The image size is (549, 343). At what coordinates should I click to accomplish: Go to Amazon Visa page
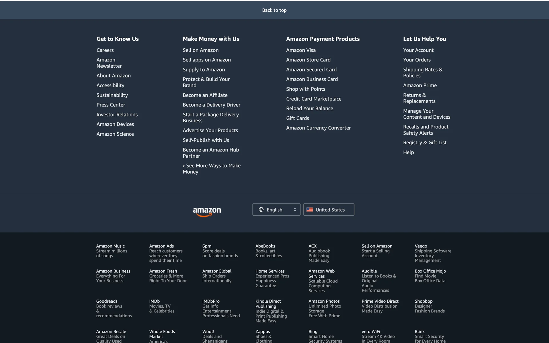coord(301,50)
